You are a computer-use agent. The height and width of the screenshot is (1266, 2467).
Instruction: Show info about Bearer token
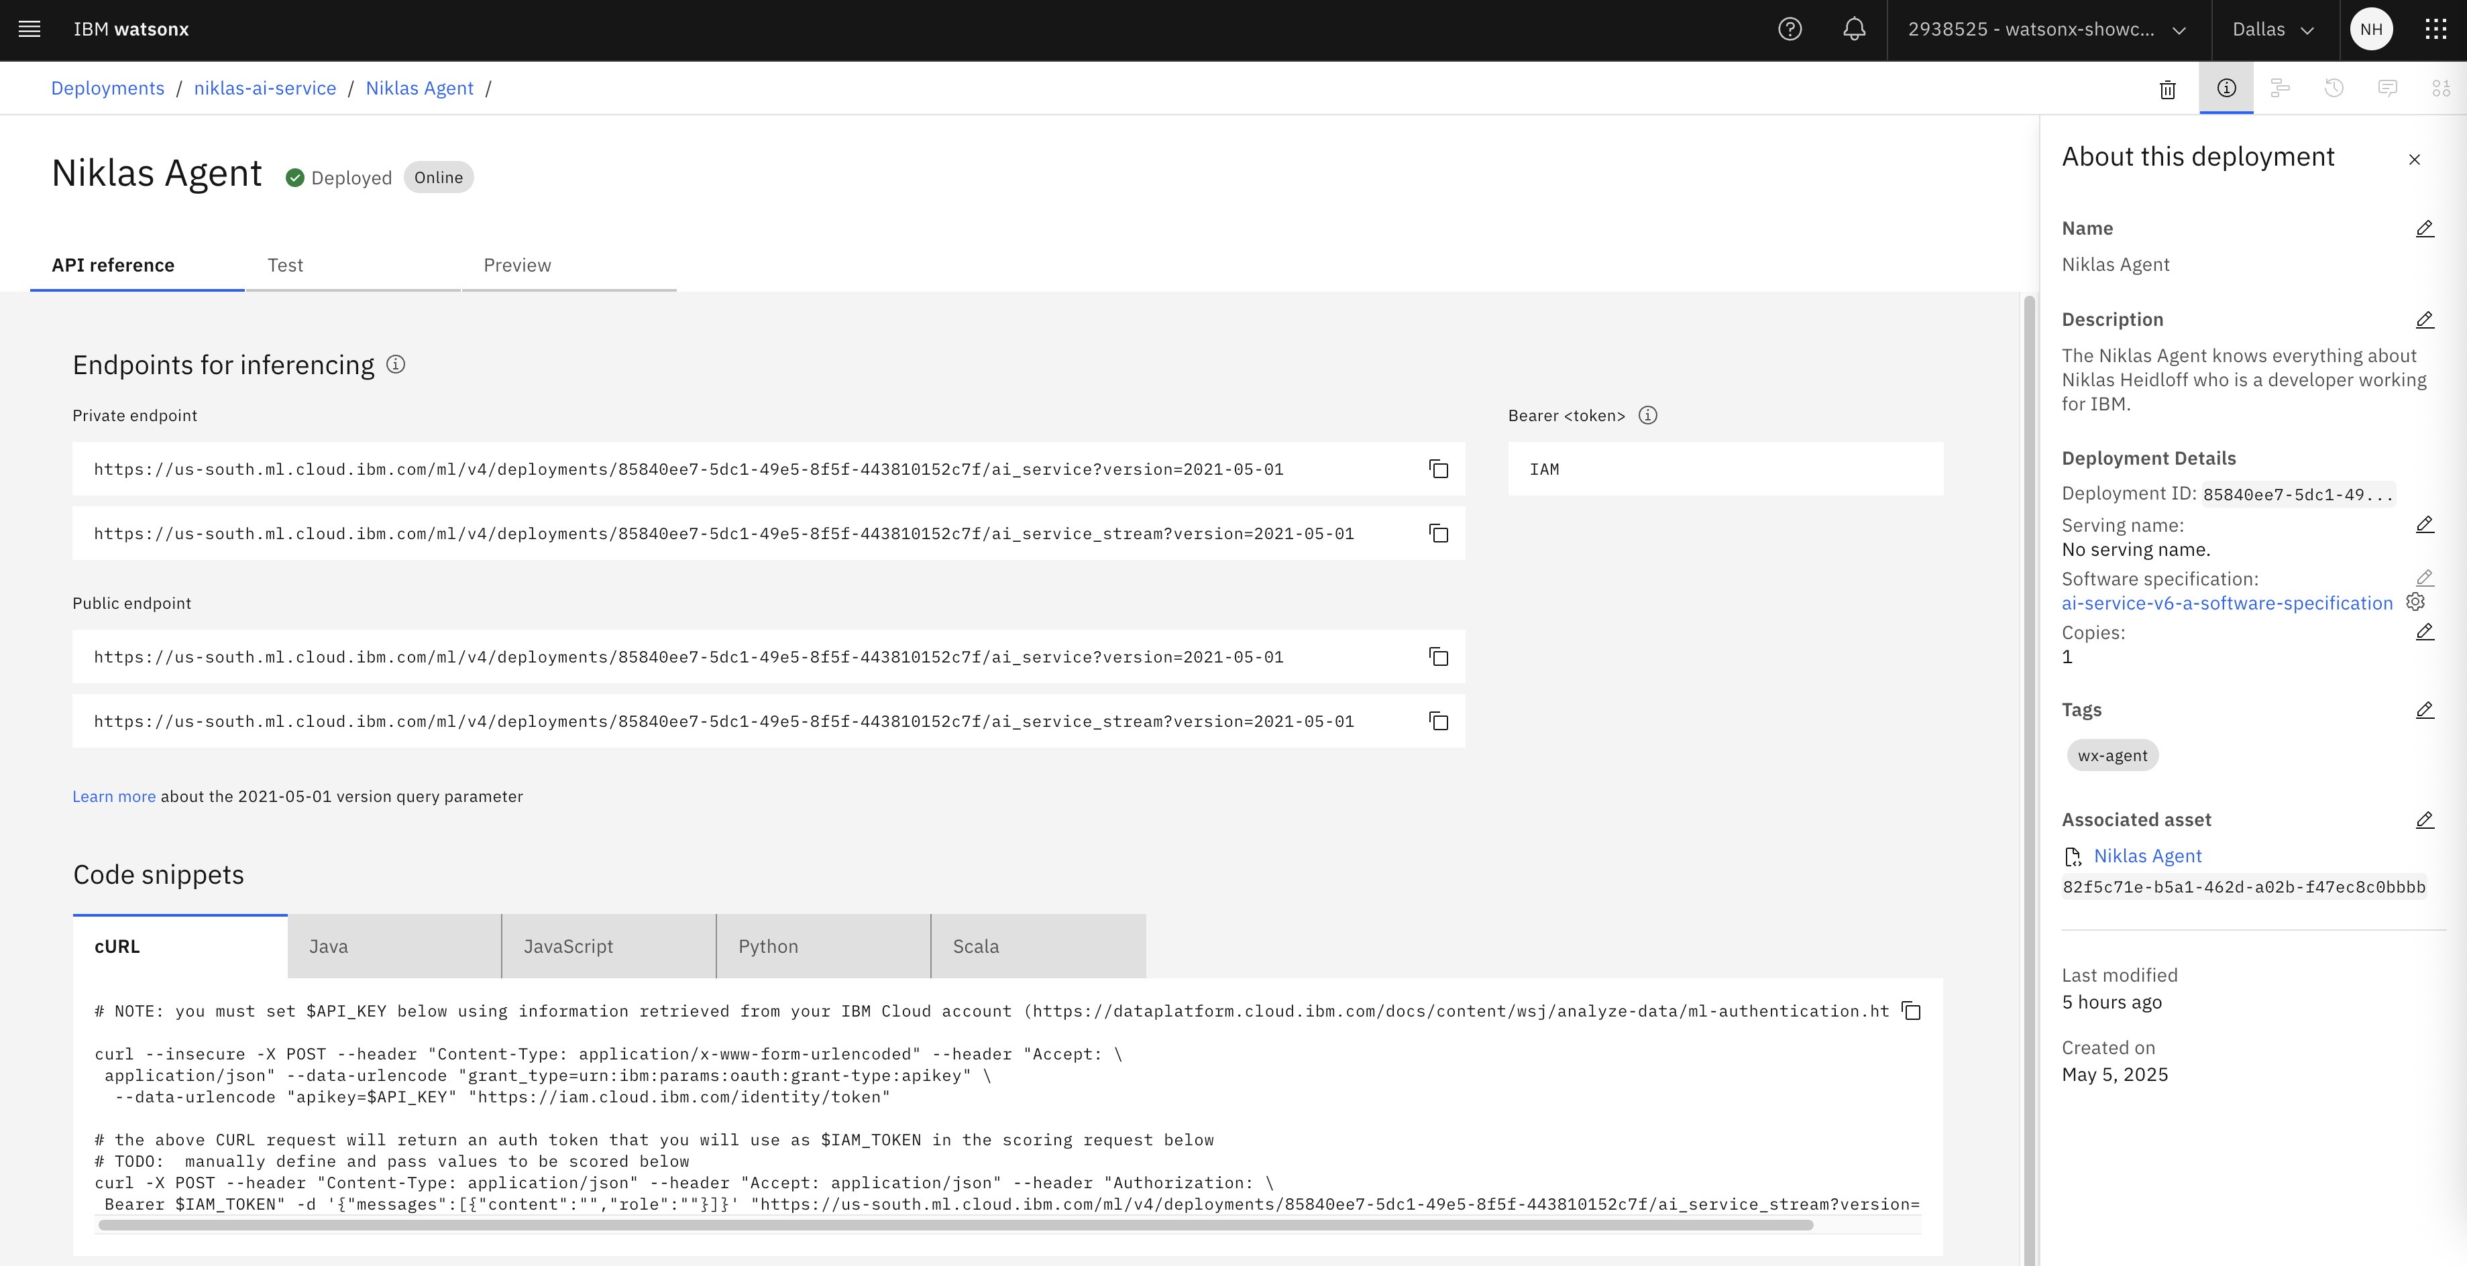coord(1647,416)
